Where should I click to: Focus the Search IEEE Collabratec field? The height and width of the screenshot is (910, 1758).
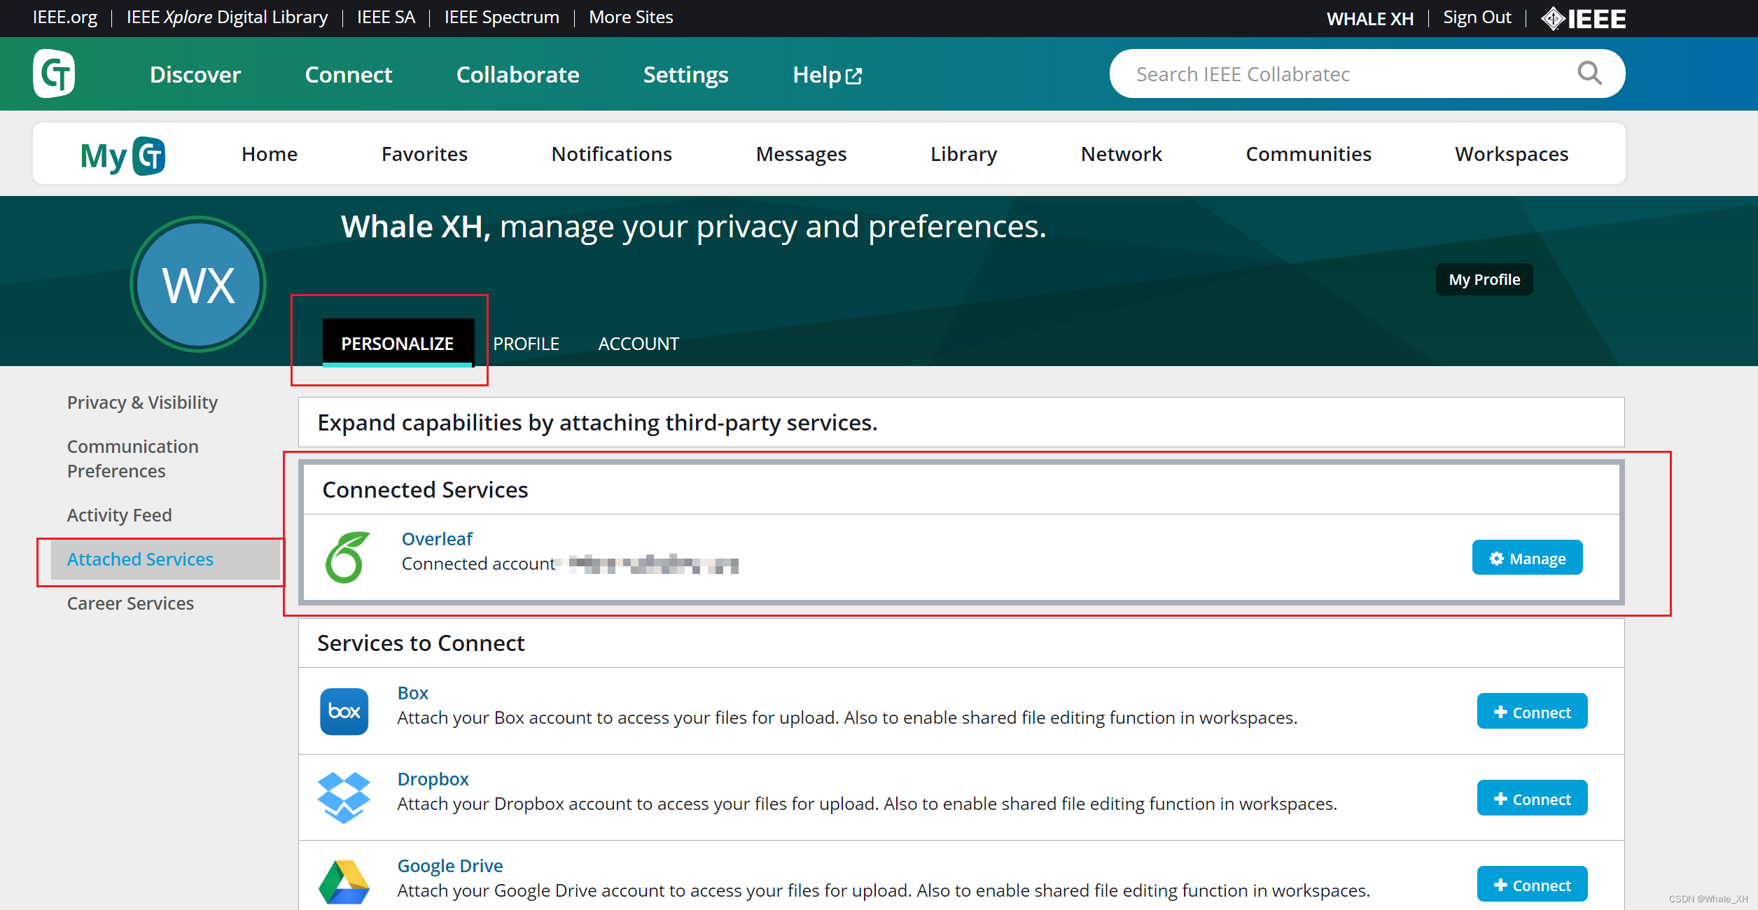[1330, 73]
